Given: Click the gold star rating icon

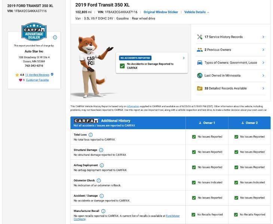Looking at the screenshot, I should pos(17,75).
